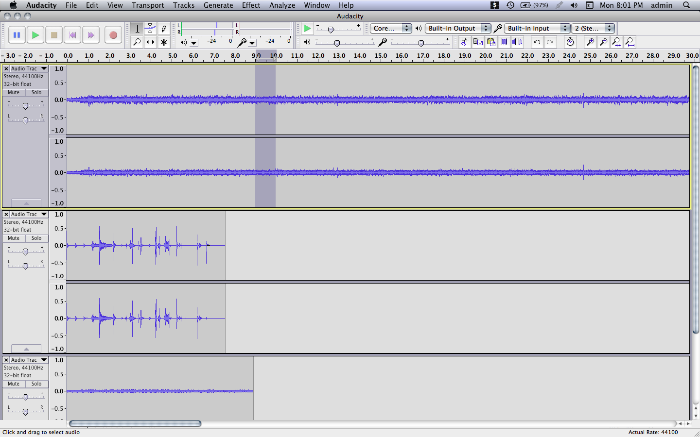Viewport: 700px width, 437px height.
Task: Collapse the first audio track
Action: coord(26,203)
